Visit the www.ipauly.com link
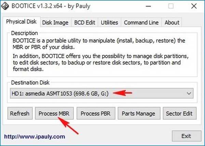Screen dimensions: 205x146 [x=34, y=136]
